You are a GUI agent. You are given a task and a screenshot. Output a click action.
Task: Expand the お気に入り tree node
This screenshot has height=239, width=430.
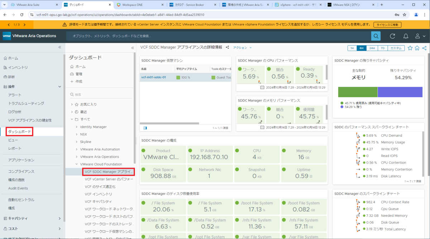click(x=72, y=104)
